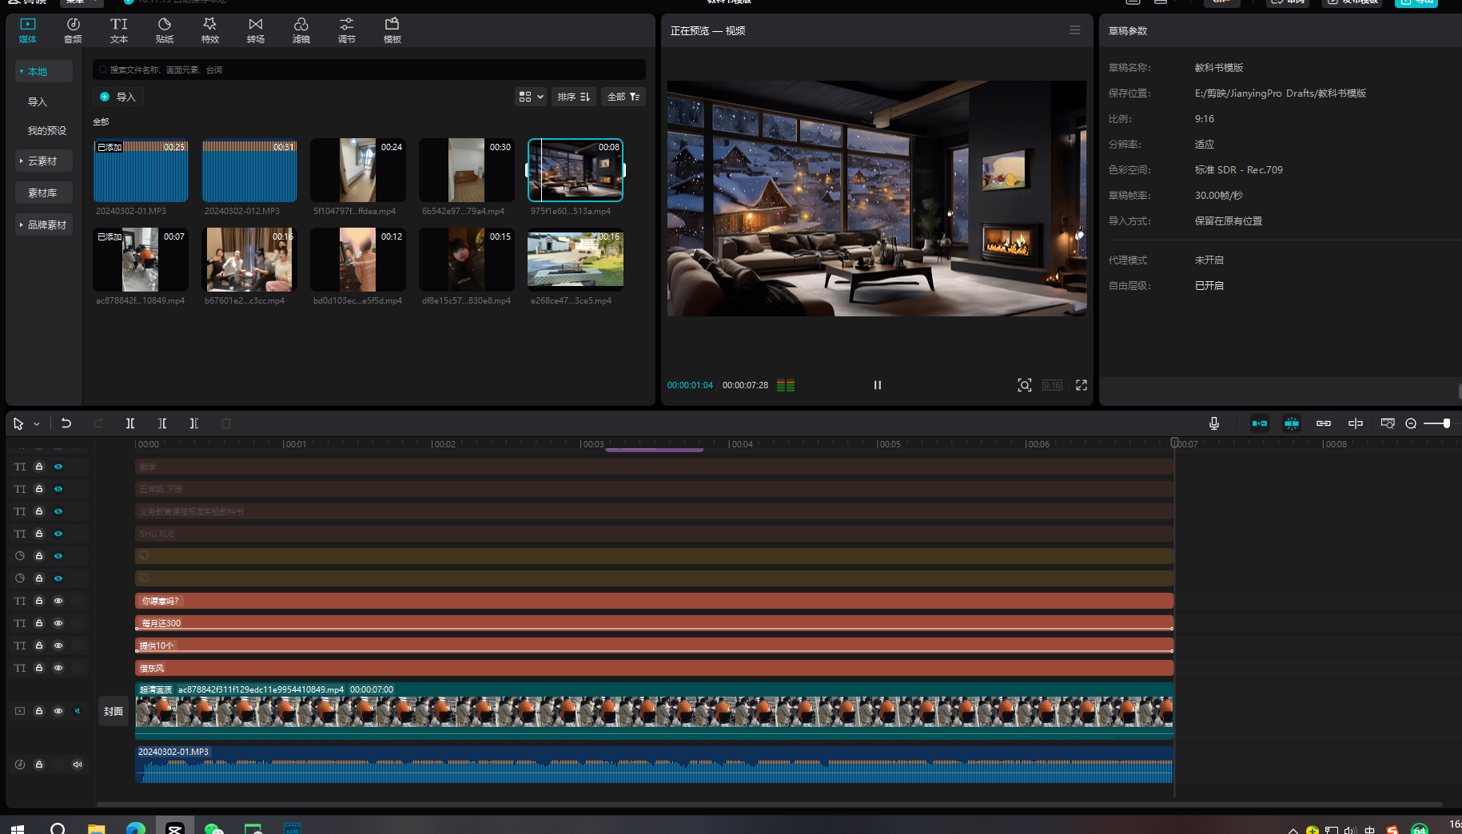Select the 20240302-012.MP3 audio thumbnail
This screenshot has width=1462, height=834.
coord(249,170)
